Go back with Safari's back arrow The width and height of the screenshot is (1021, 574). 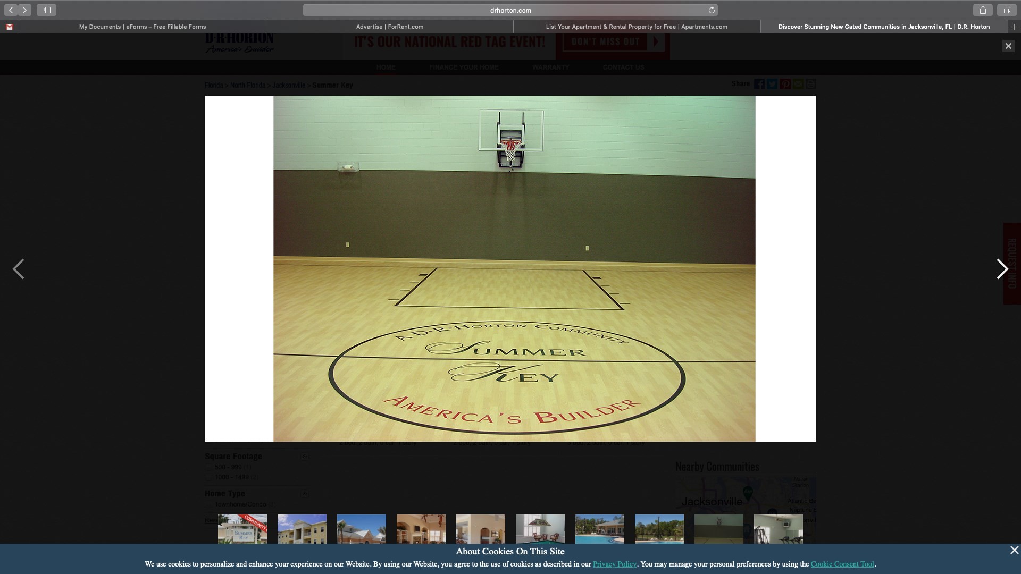coord(11,10)
